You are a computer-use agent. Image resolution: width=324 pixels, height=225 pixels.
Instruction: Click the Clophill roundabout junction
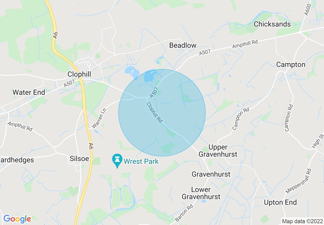click(x=80, y=80)
